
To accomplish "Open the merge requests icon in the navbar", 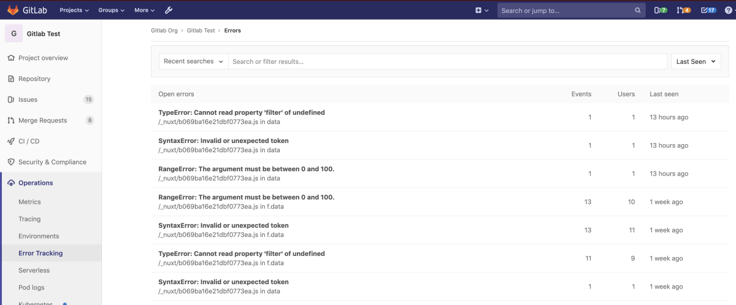I will [683, 10].
